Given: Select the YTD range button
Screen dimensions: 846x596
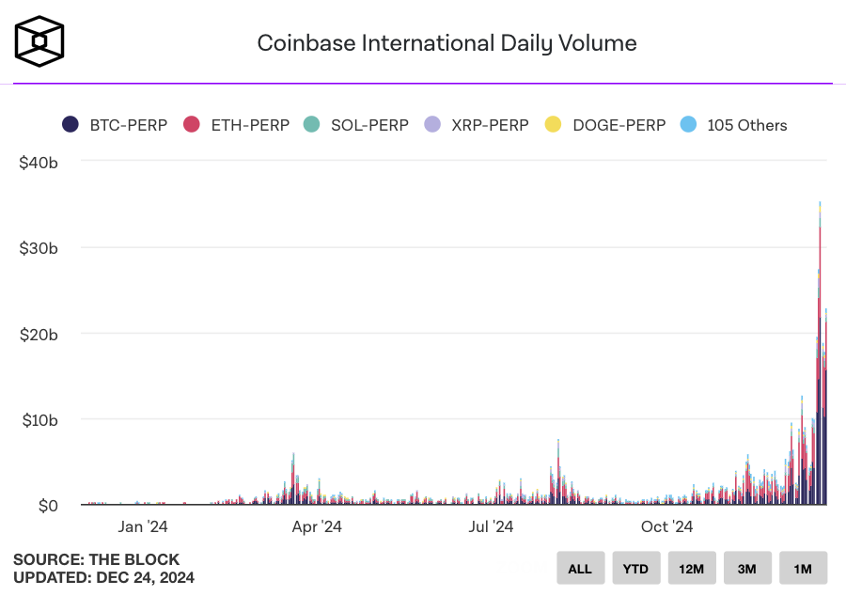Looking at the screenshot, I should click(x=635, y=569).
